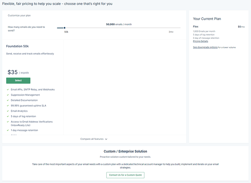The image size is (251, 183).
Task: Click Contact Us for a Custom Quote button
Action: coord(125,175)
